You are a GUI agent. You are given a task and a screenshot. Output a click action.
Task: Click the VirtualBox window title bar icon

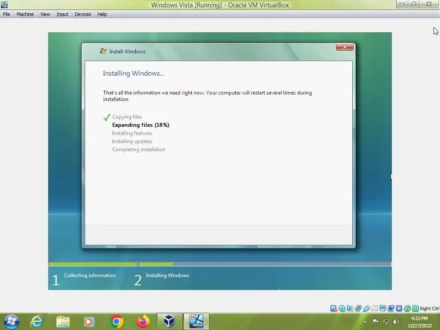pos(4,4)
